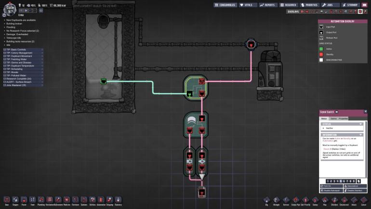Open the Starmap screen
Screen dimensions: 371x209
tap(355, 5)
